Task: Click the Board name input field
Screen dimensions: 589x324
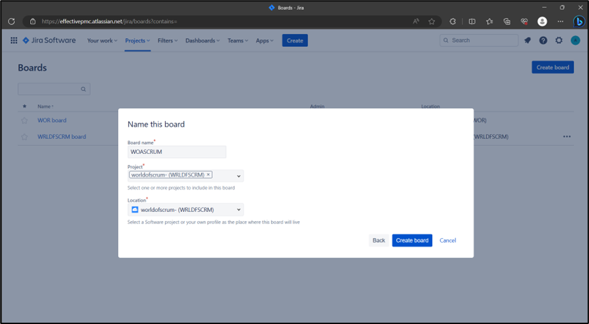Action: (x=177, y=152)
